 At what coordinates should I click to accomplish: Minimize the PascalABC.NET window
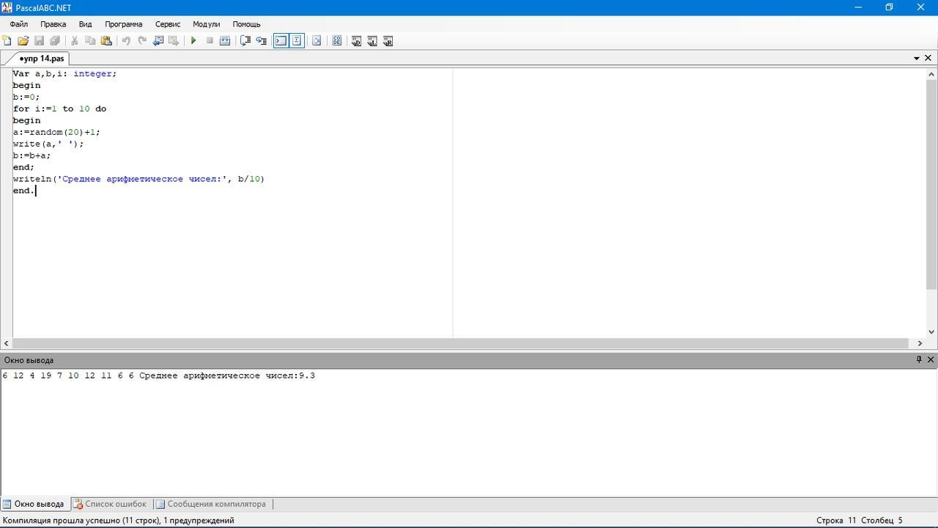click(x=859, y=7)
